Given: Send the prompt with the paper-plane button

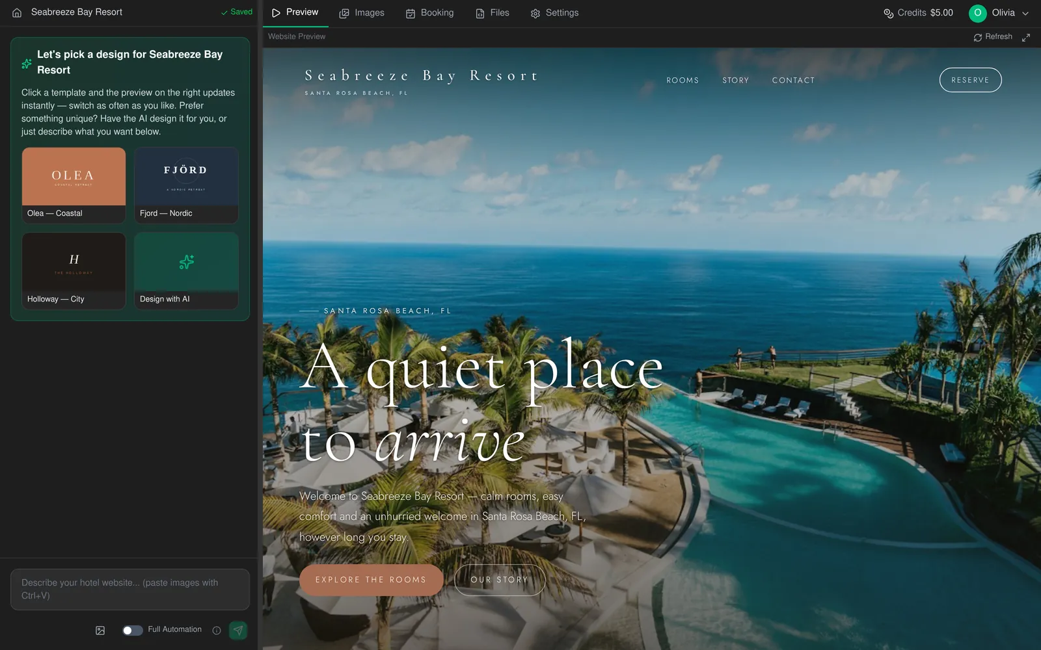Looking at the screenshot, I should (x=238, y=630).
